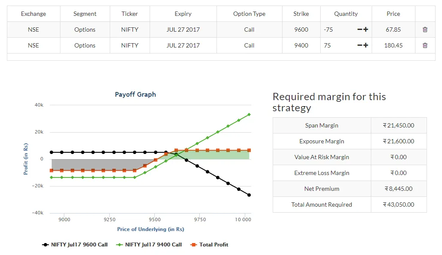Select the 180.45 price cell
Viewport: 442px width, 255px height.
pyautogui.click(x=393, y=45)
